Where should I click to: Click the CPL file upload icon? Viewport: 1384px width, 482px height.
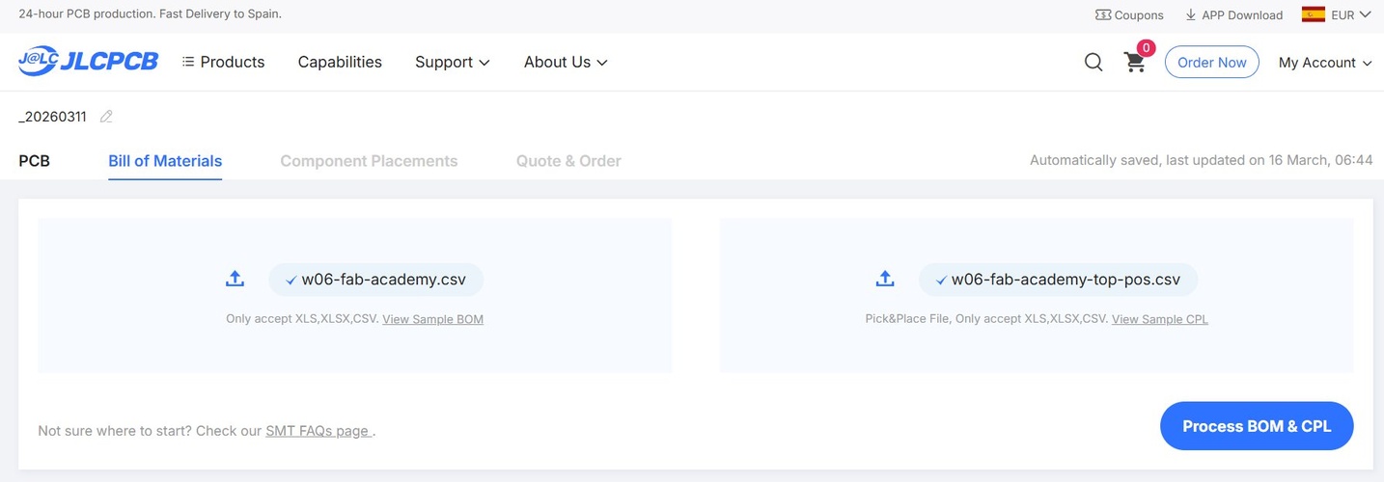pos(885,280)
